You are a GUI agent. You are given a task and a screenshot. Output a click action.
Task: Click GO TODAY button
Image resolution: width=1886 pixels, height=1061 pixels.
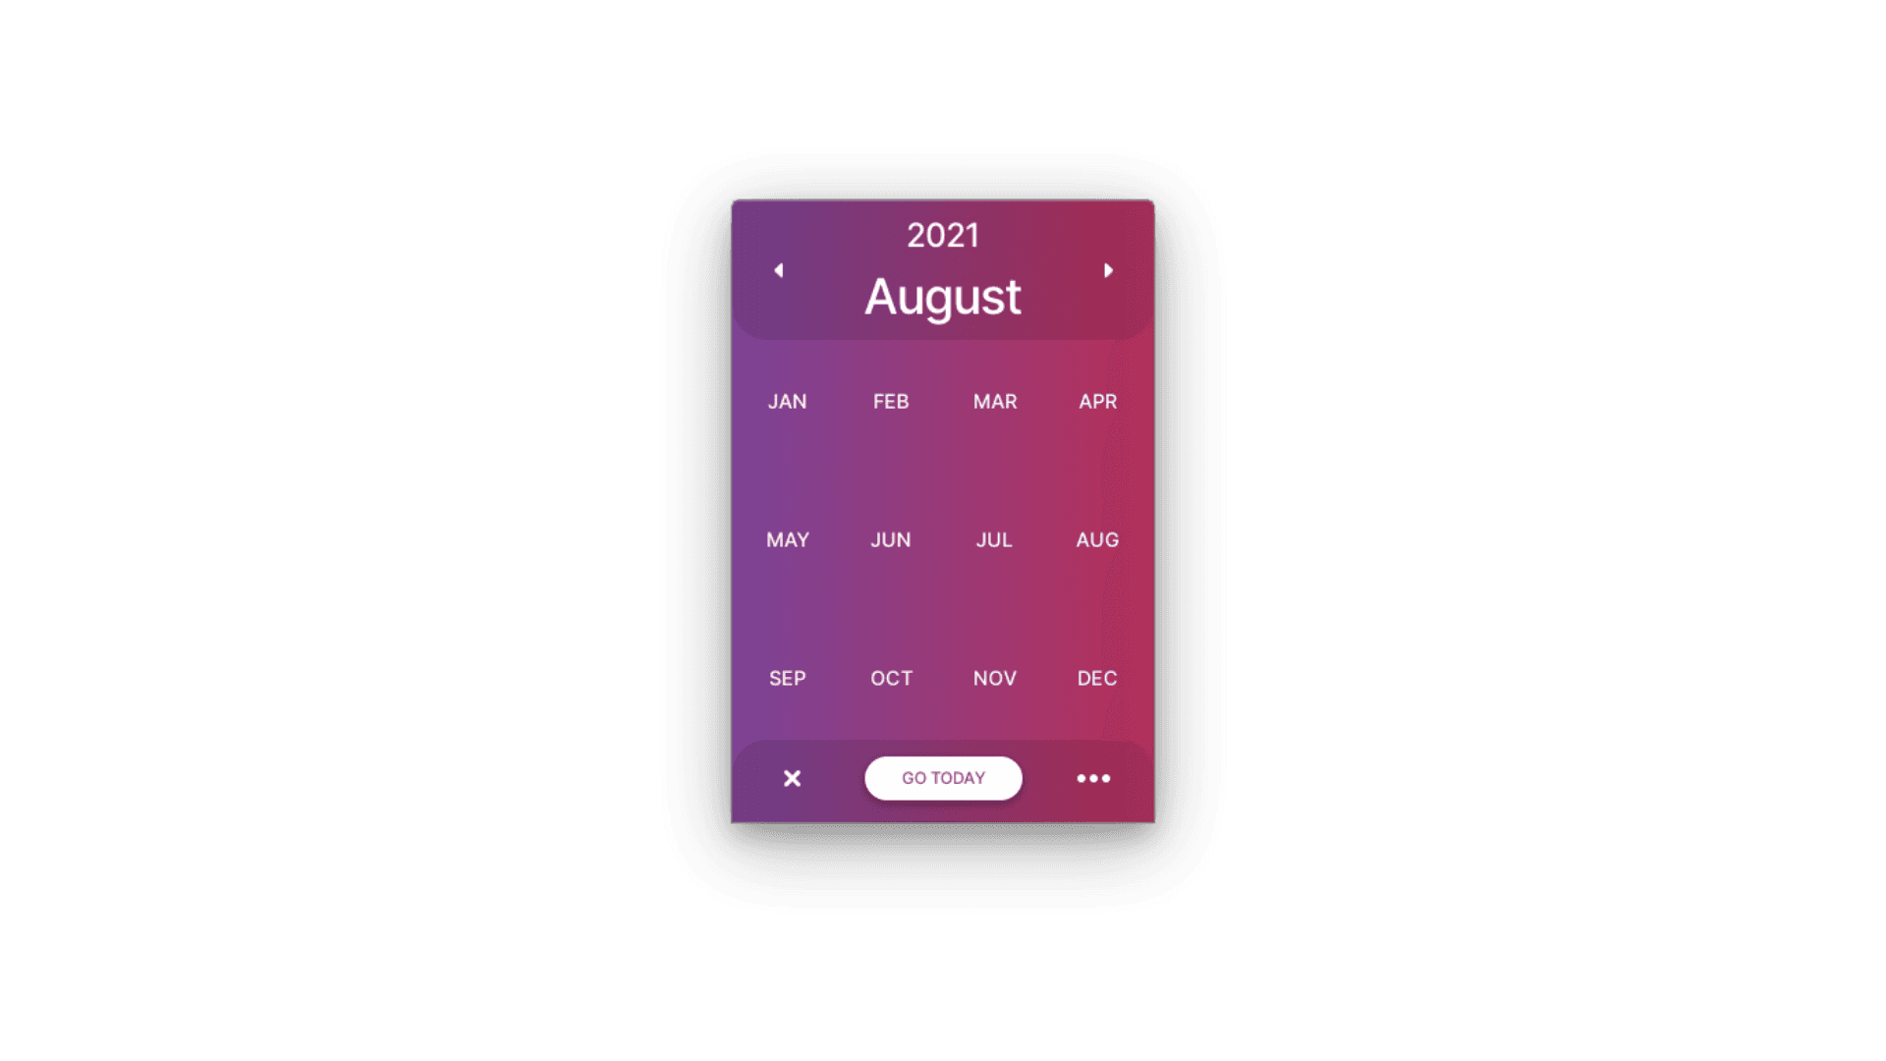pyautogui.click(x=943, y=777)
